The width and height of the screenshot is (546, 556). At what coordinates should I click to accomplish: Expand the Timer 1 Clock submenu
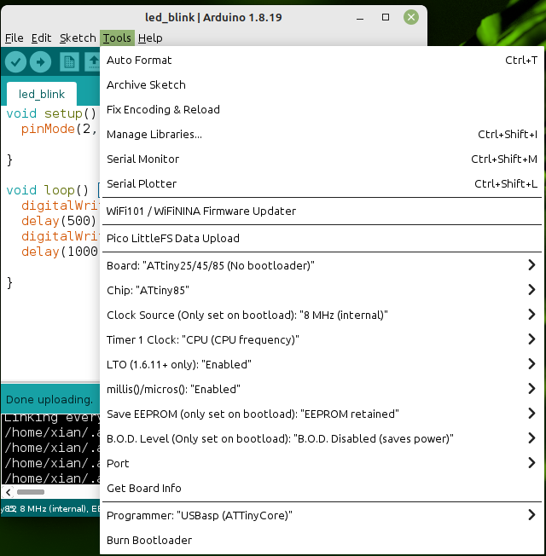[322, 339]
